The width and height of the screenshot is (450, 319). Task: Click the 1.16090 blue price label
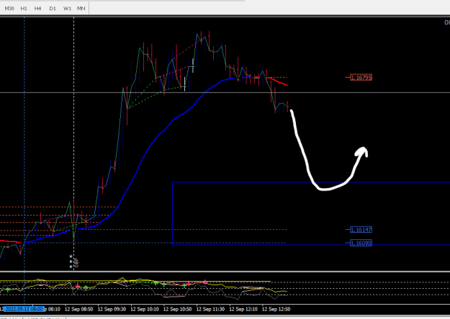pos(361,243)
